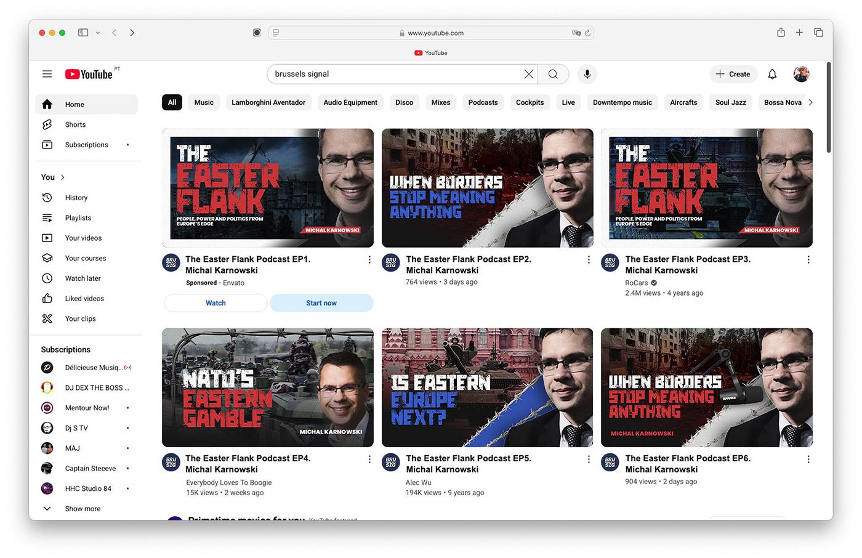Image resolution: width=862 pixels, height=558 pixels.
Task: Open the notifications bell
Action: tap(772, 74)
